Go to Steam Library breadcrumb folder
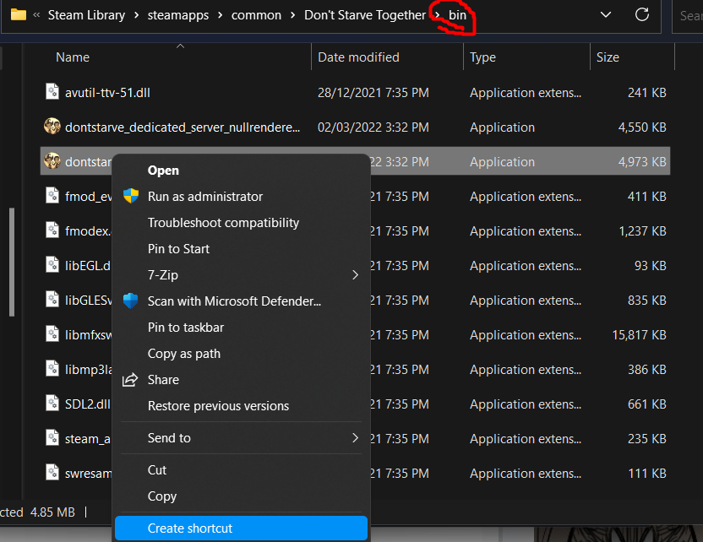 pyautogui.click(x=86, y=15)
